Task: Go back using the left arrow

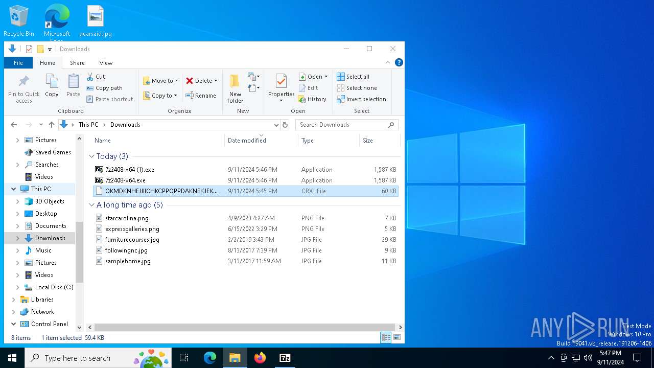Action: [x=14, y=125]
